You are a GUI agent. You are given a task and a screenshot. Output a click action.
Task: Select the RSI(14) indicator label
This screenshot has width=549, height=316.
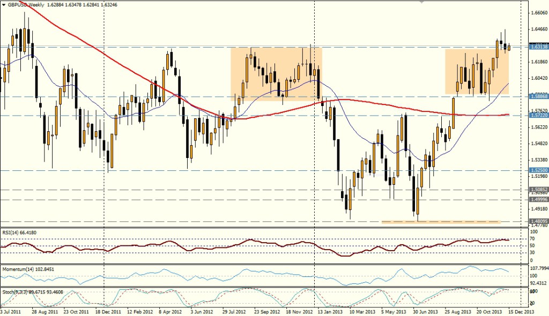[23, 232]
